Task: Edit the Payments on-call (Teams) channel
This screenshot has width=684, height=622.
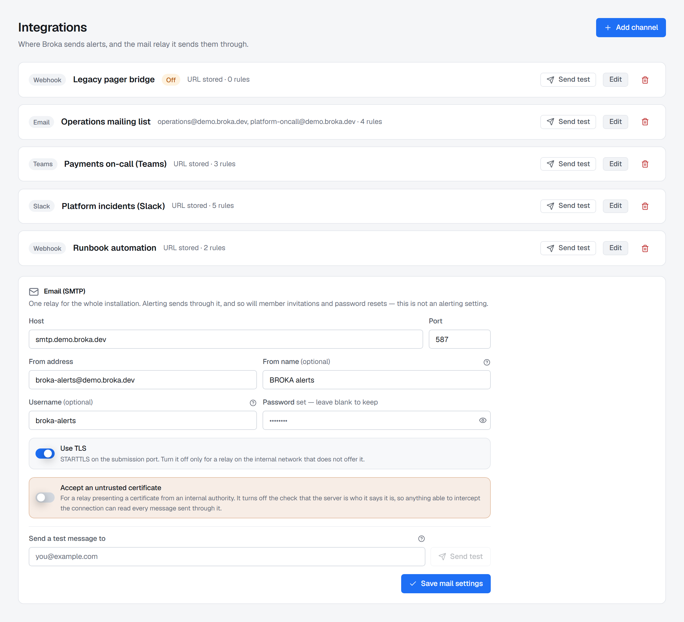Action: [x=615, y=164]
